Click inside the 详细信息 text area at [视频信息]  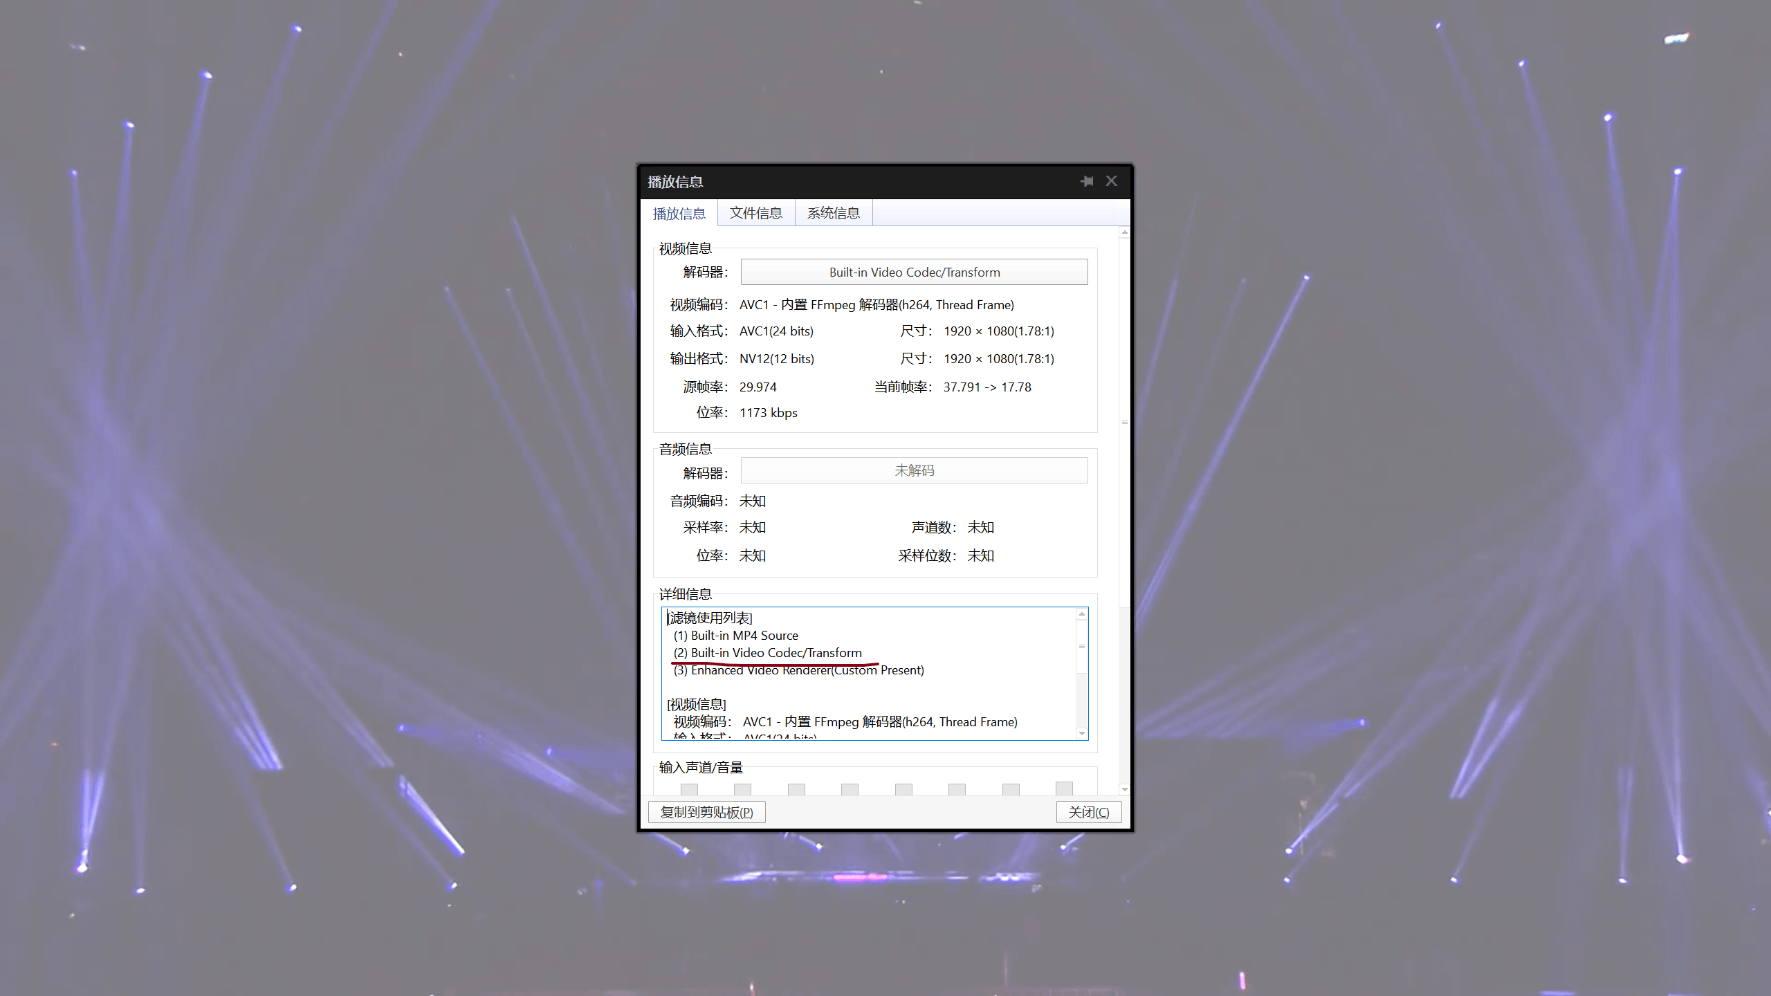[x=697, y=705]
